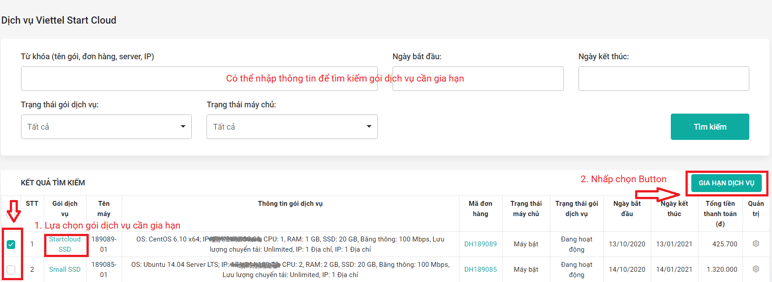Click end date 14/01/2021 cell

(674, 270)
